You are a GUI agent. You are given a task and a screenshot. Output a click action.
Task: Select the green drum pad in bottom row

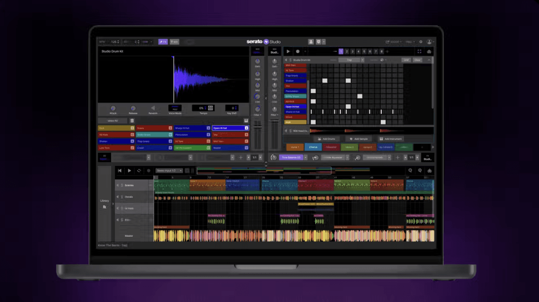[x=192, y=148]
